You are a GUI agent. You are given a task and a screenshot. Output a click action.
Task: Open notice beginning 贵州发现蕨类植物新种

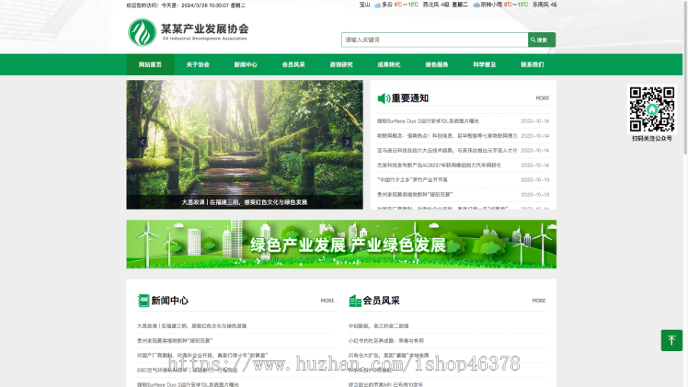click(414, 194)
